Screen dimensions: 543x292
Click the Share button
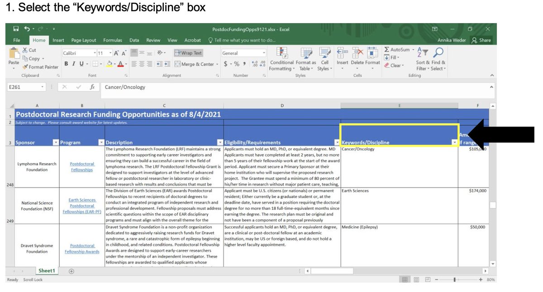click(481, 40)
